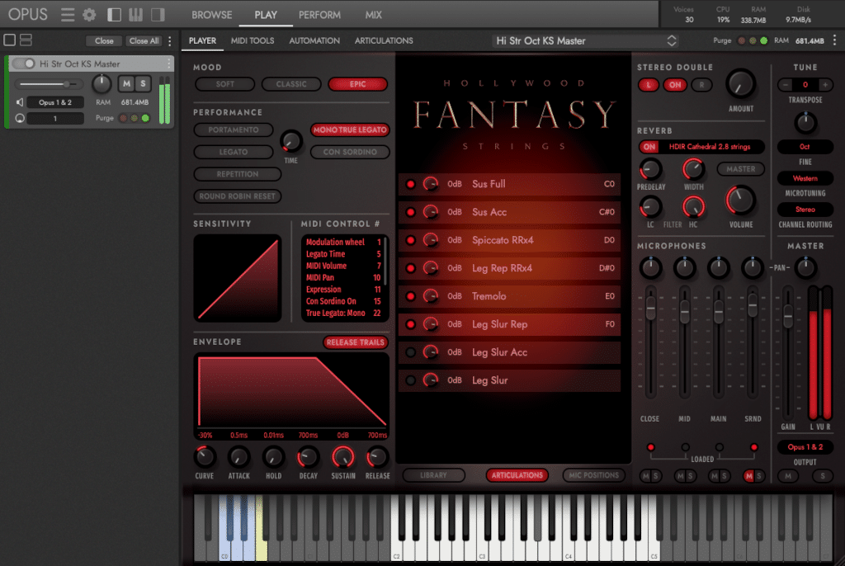
Task: Enable the Leg Slur articulation
Action: click(411, 380)
